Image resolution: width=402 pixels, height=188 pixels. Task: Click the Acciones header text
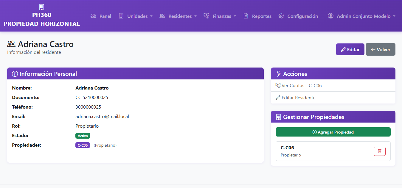point(295,74)
